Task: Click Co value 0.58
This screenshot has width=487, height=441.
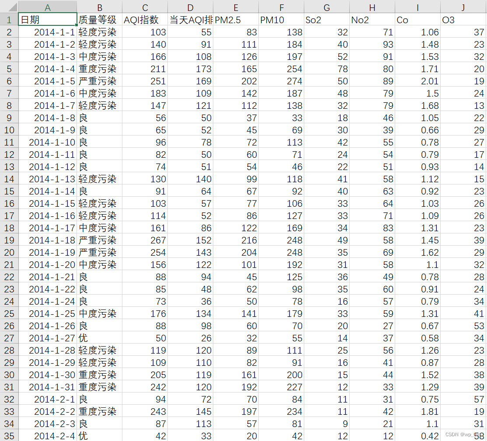Action: (x=417, y=338)
